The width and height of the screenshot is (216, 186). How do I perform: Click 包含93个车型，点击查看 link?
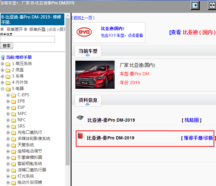[x=122, y=35]
